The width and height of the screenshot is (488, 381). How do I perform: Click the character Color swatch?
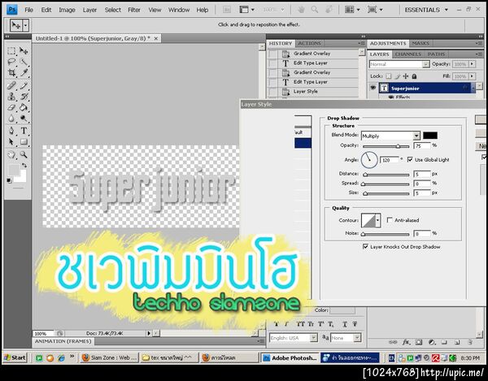tap(342, 310)
